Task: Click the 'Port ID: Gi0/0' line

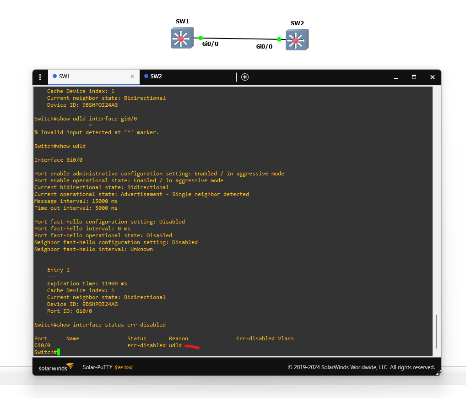Action: click(x=70, y=311)
